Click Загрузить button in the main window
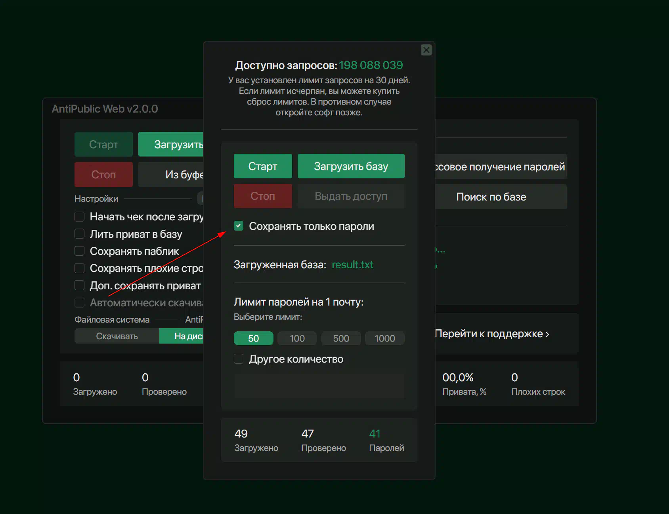 (171, 144)
